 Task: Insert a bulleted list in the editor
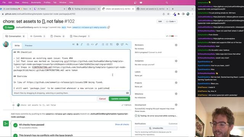[103, 45]
